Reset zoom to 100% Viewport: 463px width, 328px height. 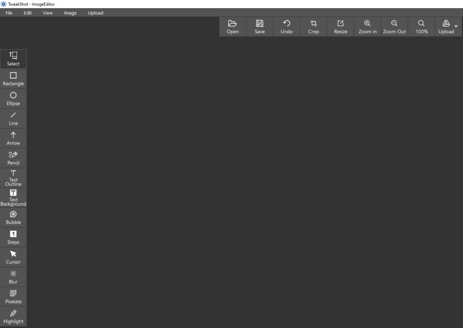(421, 27)
